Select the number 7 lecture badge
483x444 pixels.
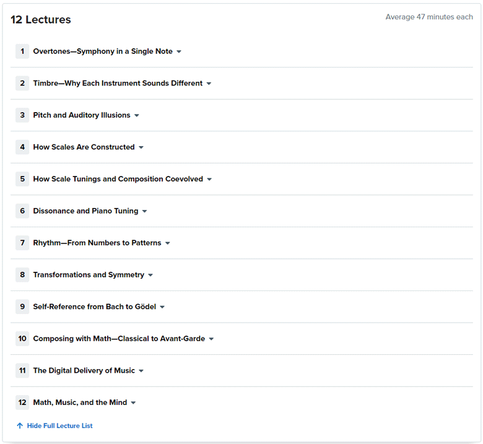[x=22, y=243]
